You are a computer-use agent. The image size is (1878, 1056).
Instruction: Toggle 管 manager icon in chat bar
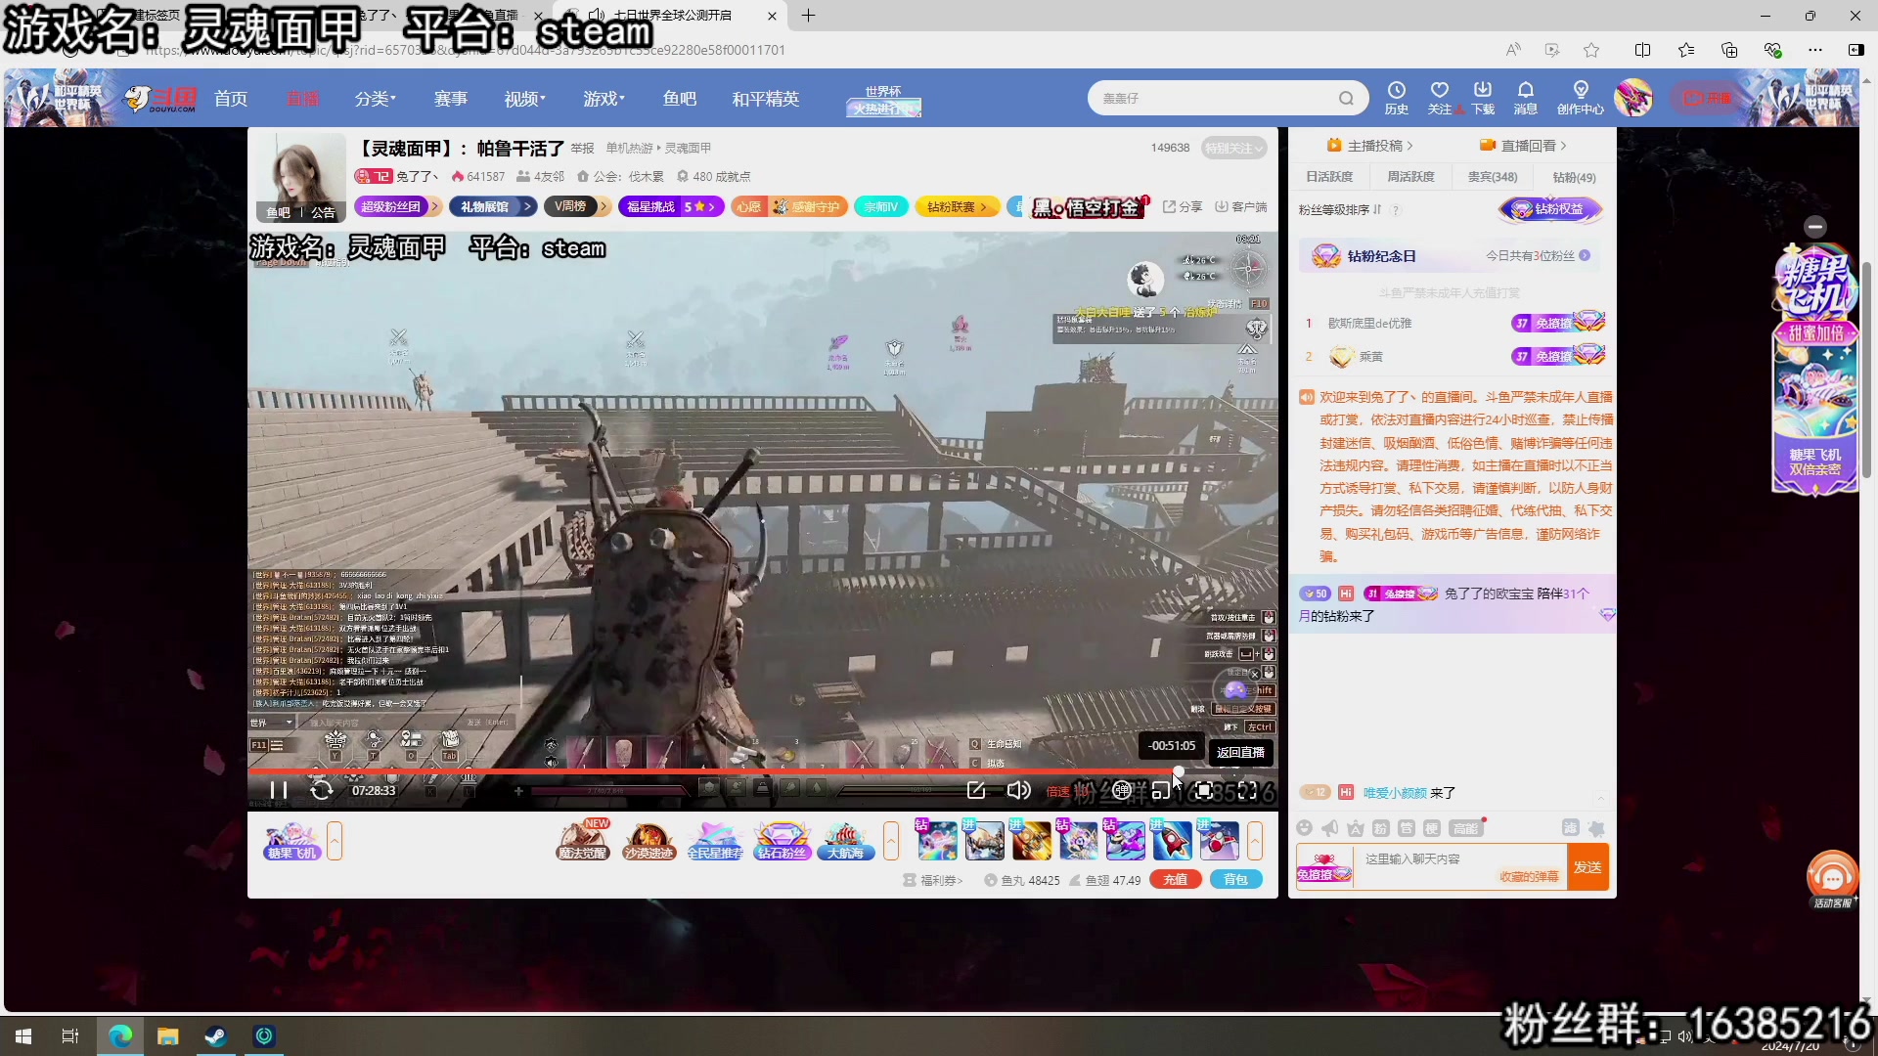pos(1406,828)
